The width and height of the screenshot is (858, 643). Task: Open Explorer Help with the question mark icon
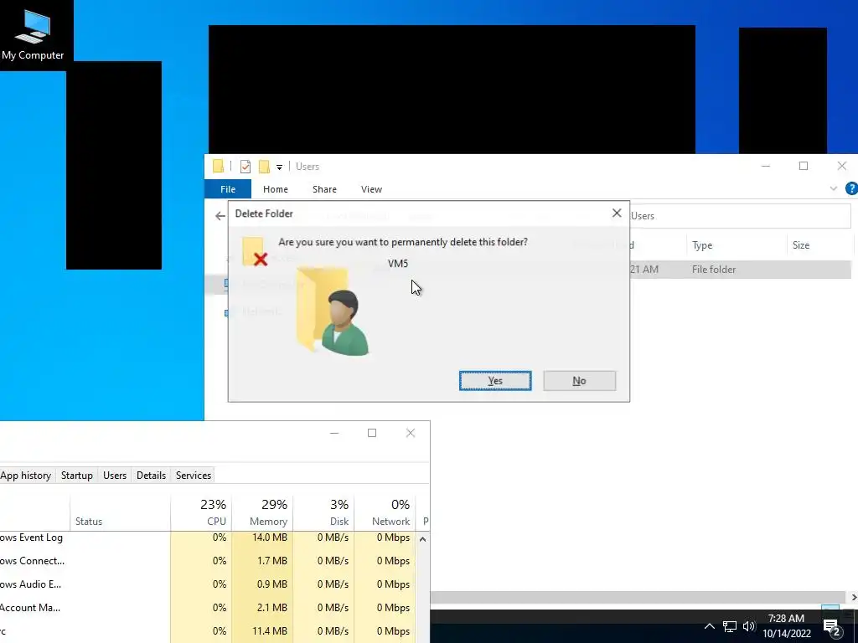852,188
